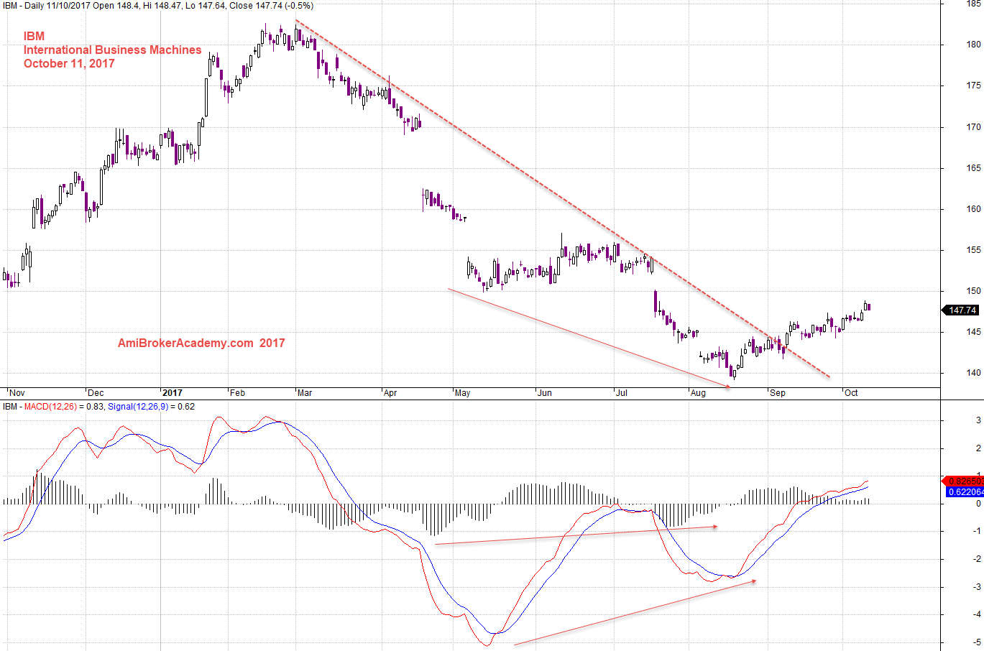The width and height of the screenshot is (984, 651).
Task: Click the 0 level on MACD axis
Action: 978,504
